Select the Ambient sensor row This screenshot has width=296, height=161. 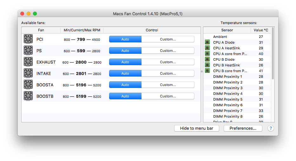(x=237, y=36)
